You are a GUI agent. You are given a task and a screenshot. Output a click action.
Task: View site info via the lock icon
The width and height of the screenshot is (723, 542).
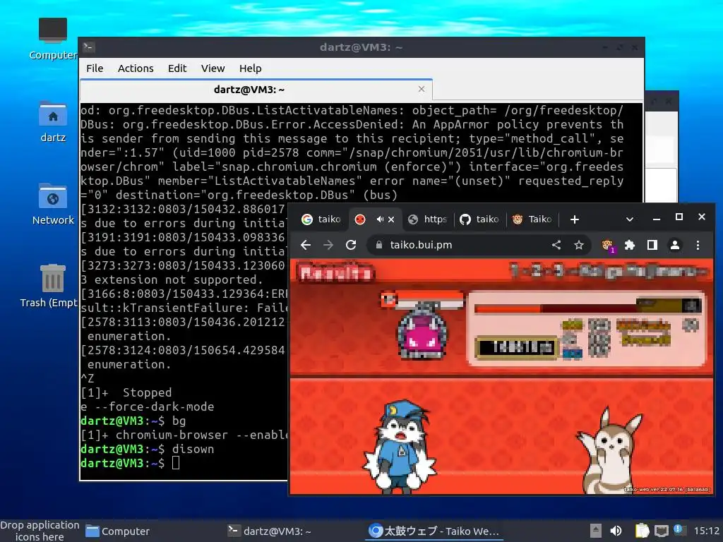click(x=379, y=245)
